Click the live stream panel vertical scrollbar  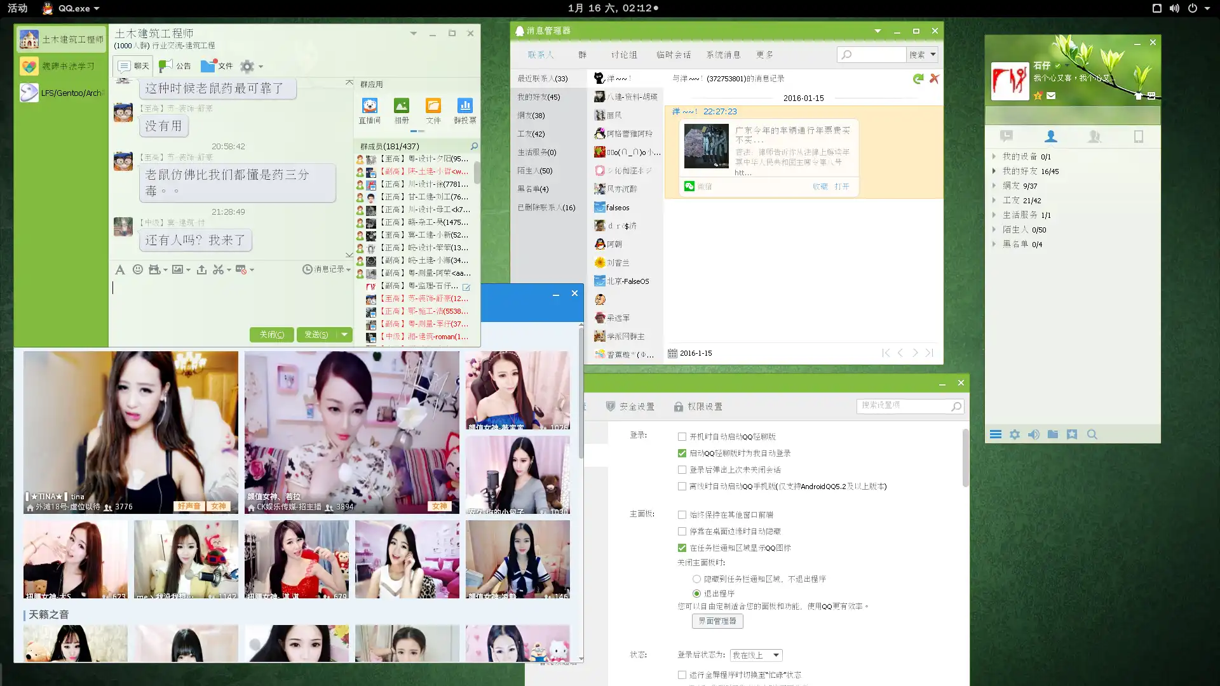tap(581, 393)
